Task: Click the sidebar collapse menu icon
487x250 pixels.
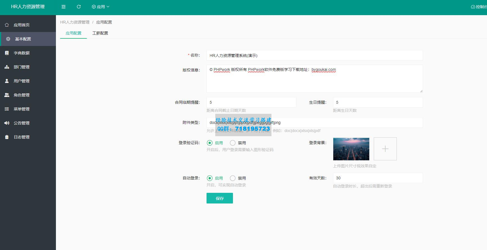Action: pos(64,7)
